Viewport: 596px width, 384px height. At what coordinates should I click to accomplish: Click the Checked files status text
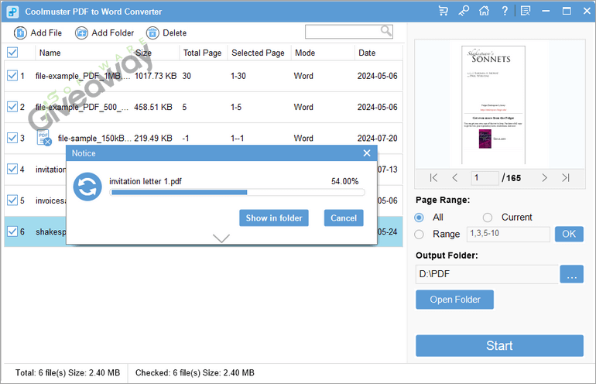[194, 373]
